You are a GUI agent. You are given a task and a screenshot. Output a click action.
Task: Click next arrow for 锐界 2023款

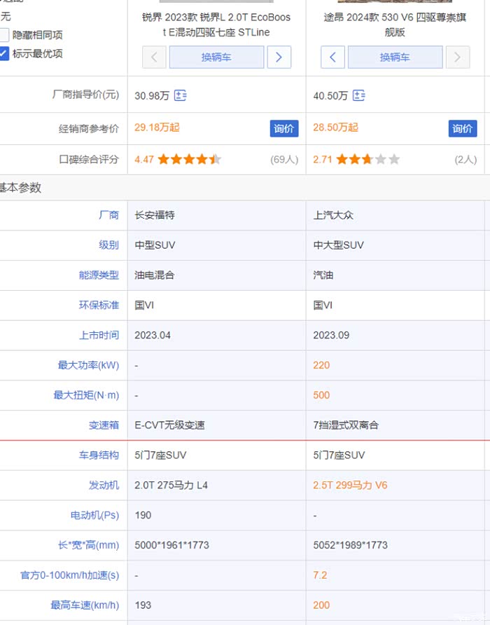coord(279,57)
